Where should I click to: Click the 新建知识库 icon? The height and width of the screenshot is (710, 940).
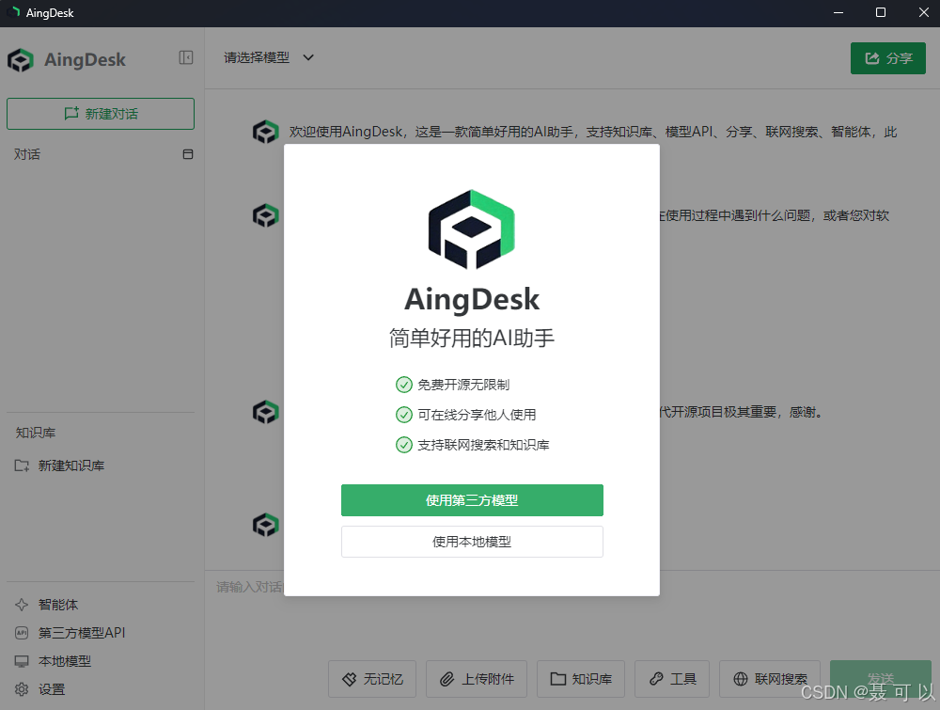tap(21, 465)
